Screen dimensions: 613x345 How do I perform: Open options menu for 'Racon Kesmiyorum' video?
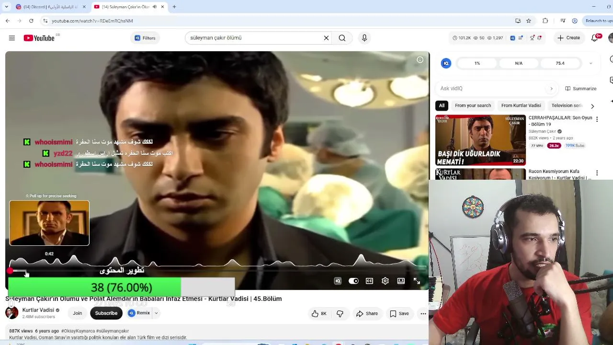[x=597, y=173]
